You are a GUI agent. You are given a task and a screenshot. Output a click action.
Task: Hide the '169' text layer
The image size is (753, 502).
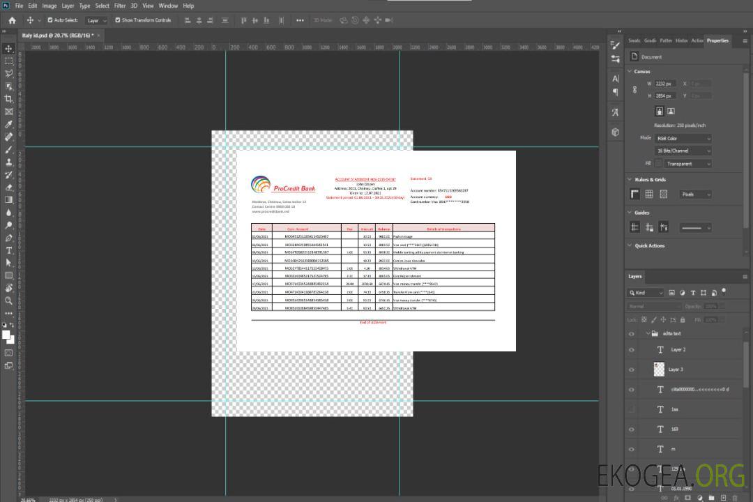coord(632,430)
